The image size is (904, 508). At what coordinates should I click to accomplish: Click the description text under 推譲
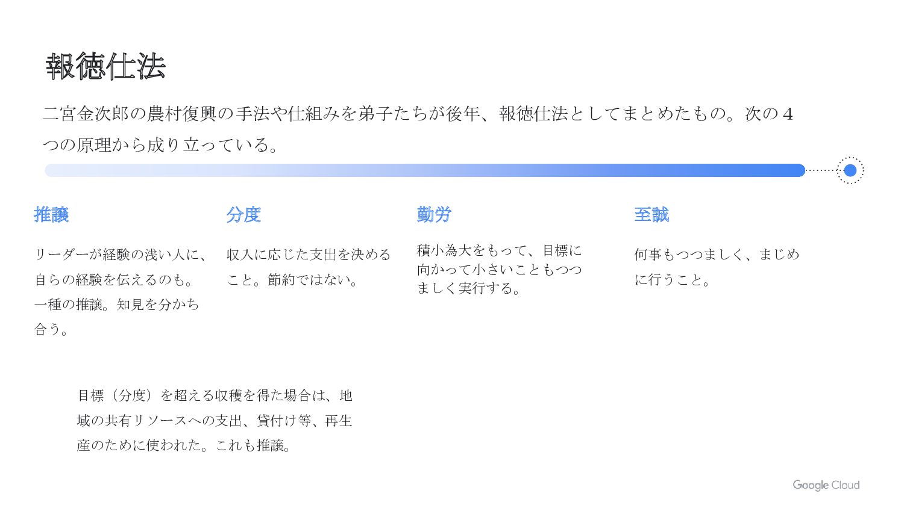122,292
